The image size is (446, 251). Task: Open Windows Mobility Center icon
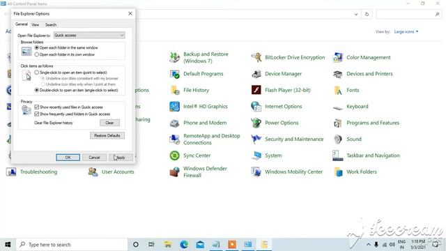pyautogui.click(x=256, y=172)
